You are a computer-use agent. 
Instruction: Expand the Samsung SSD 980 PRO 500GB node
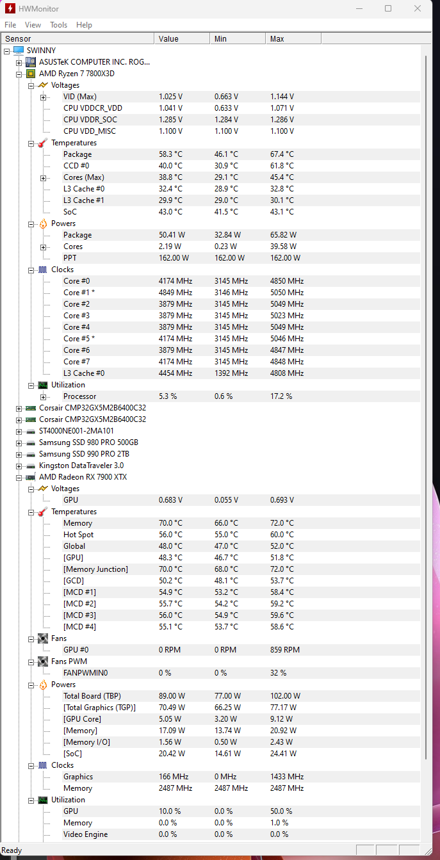[19, 442]
